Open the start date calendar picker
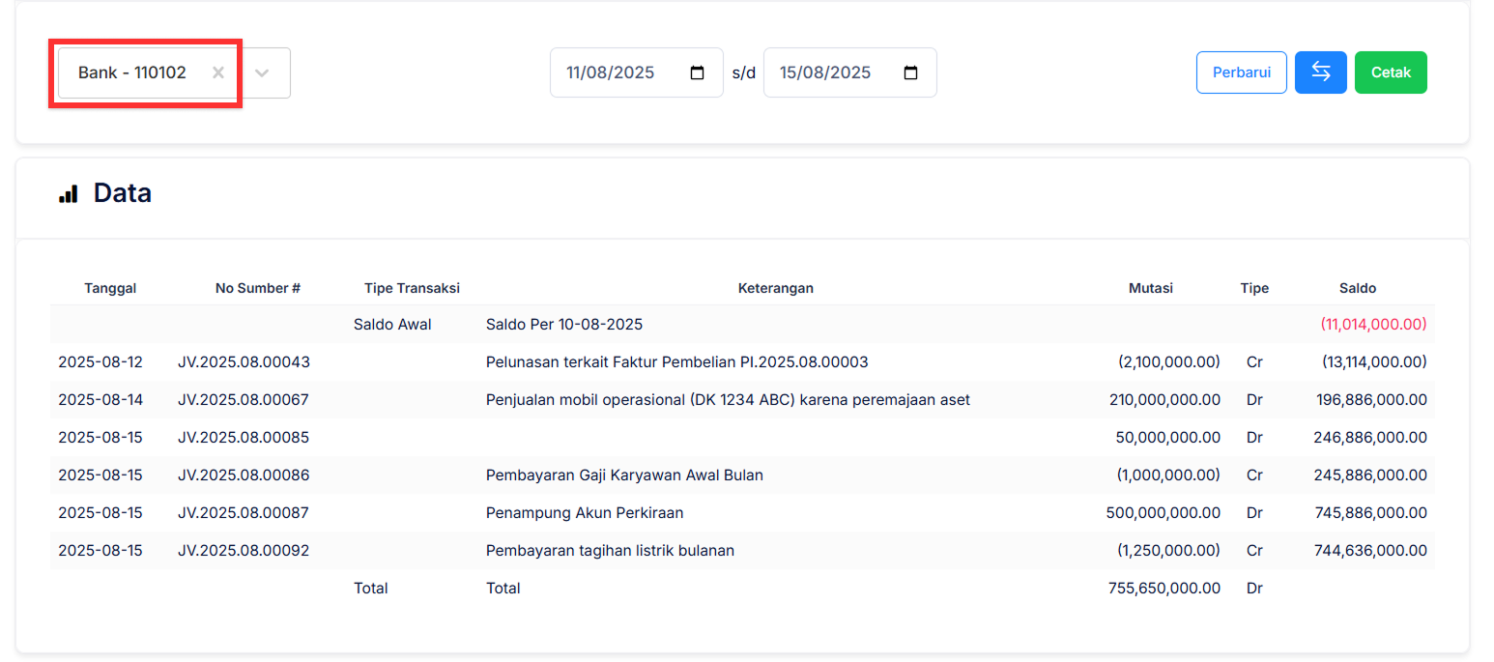This screenshot has width=1494, height=662. pyautogui.click(x=699, y=72)
